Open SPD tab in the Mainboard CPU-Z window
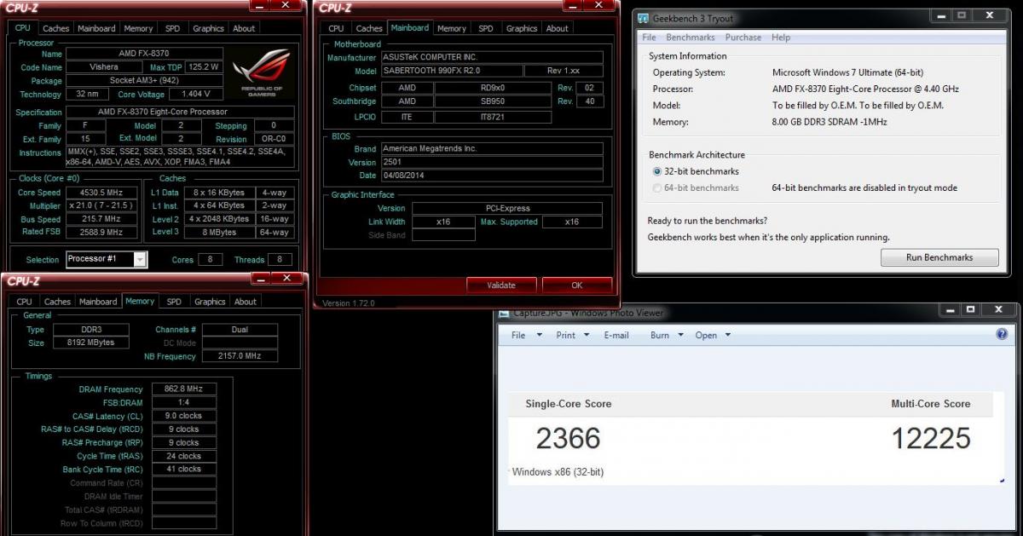 485,28
